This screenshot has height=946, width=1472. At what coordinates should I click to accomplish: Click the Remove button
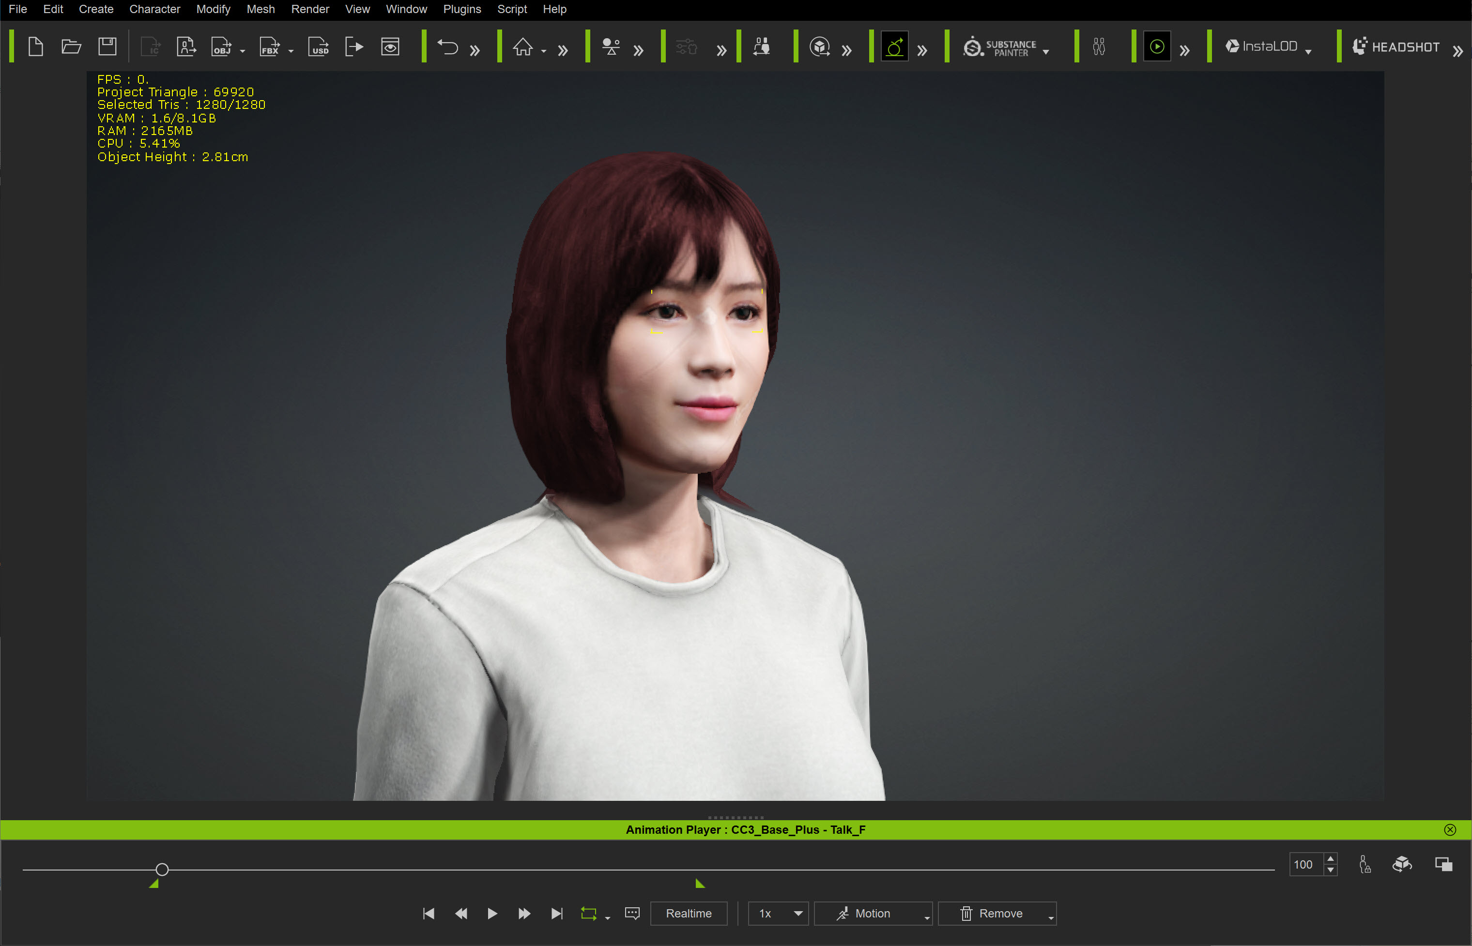coord(992,914)
